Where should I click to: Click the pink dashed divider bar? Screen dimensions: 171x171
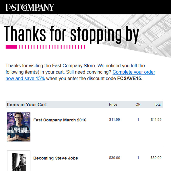45,47
